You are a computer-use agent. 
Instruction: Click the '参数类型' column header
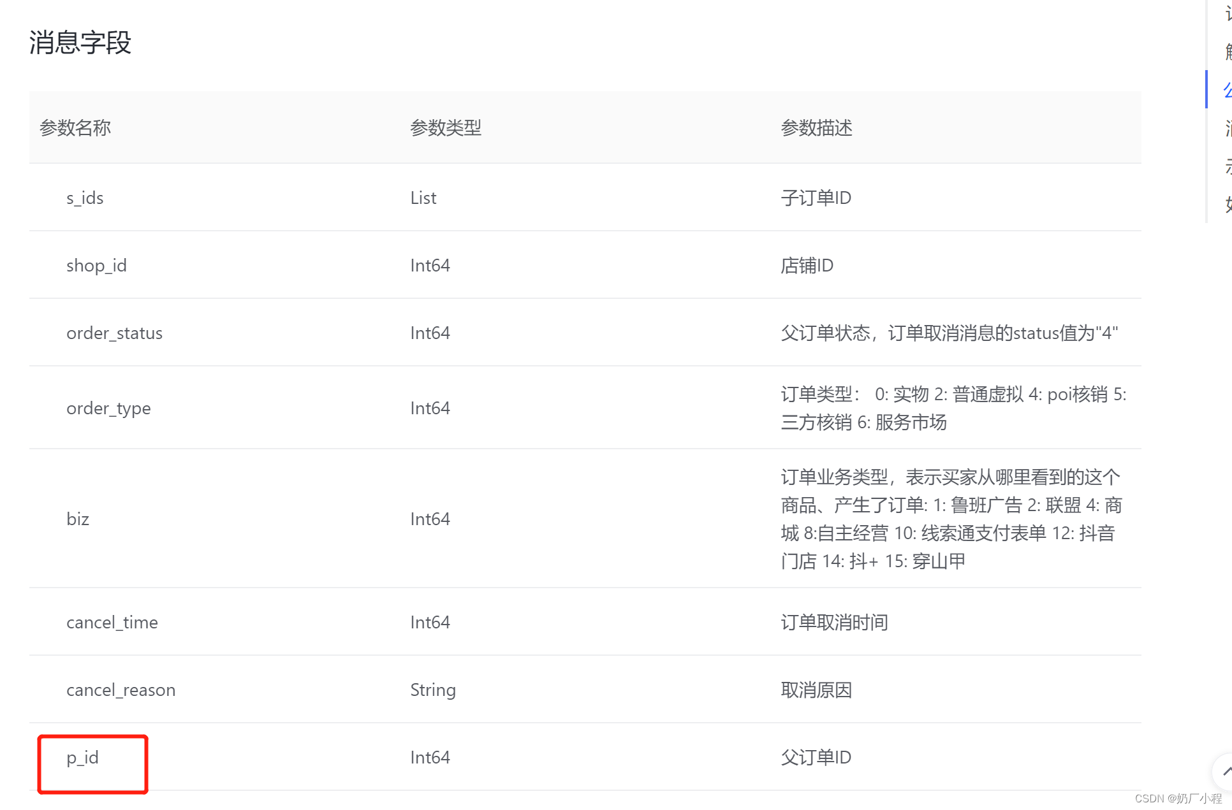click(446, 128)
